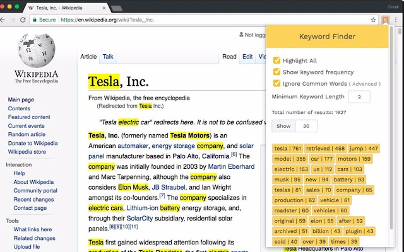The height and width of the screenshot is (252, 404).
Task: Click the 'archived | 51' keyword tag
Action: click(290, 231)
